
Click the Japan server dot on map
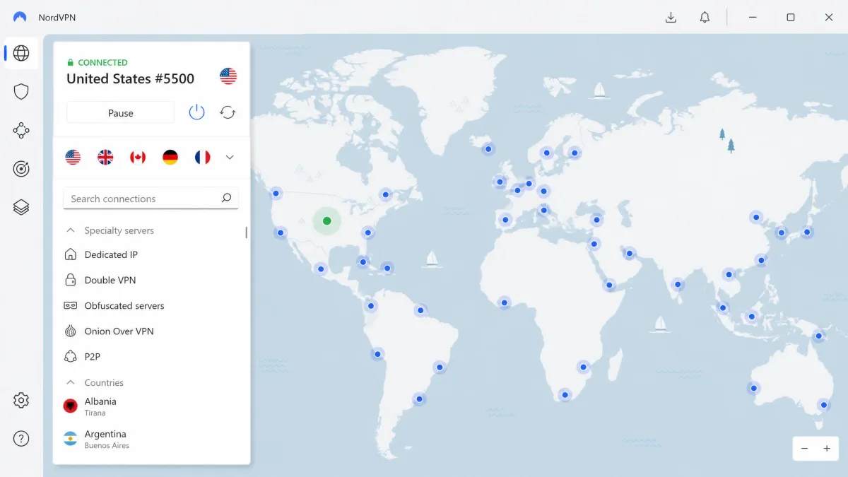(806, 231)
